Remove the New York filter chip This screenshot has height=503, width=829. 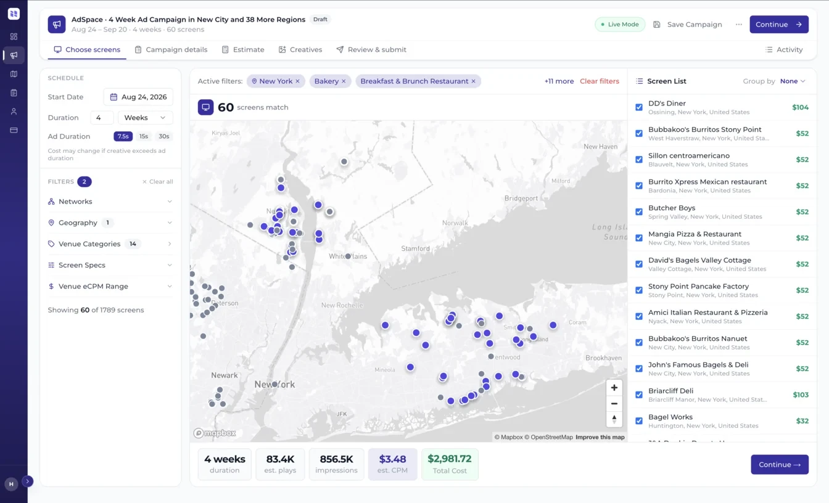(297, 81)
